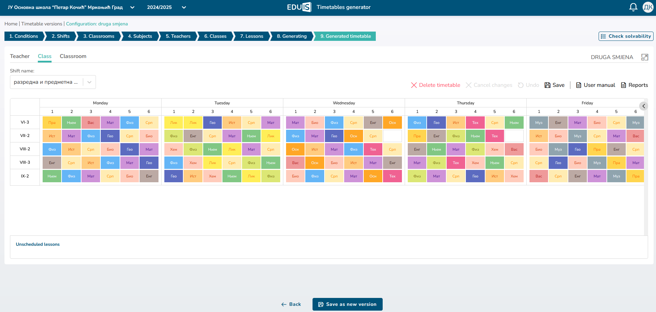This screenshot has height=312, width=656.
Task: Select VI-3 Monday first period Пра cell
Action: click(x=52, y=123)
